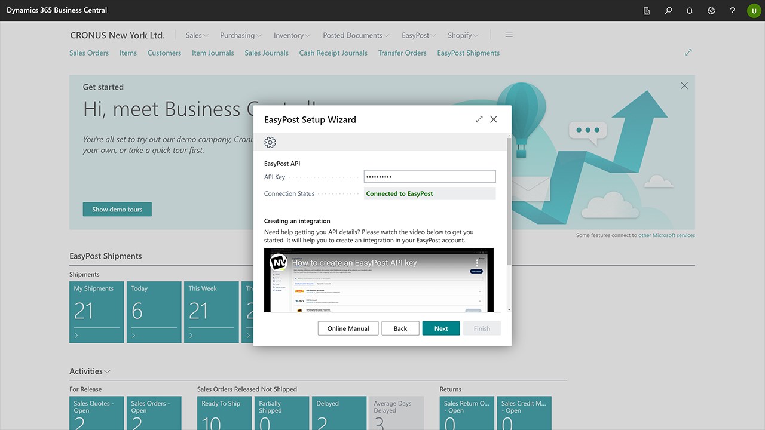Open the Posted Documents dropdown menu

pyautogui.click(x=356, y=35)
